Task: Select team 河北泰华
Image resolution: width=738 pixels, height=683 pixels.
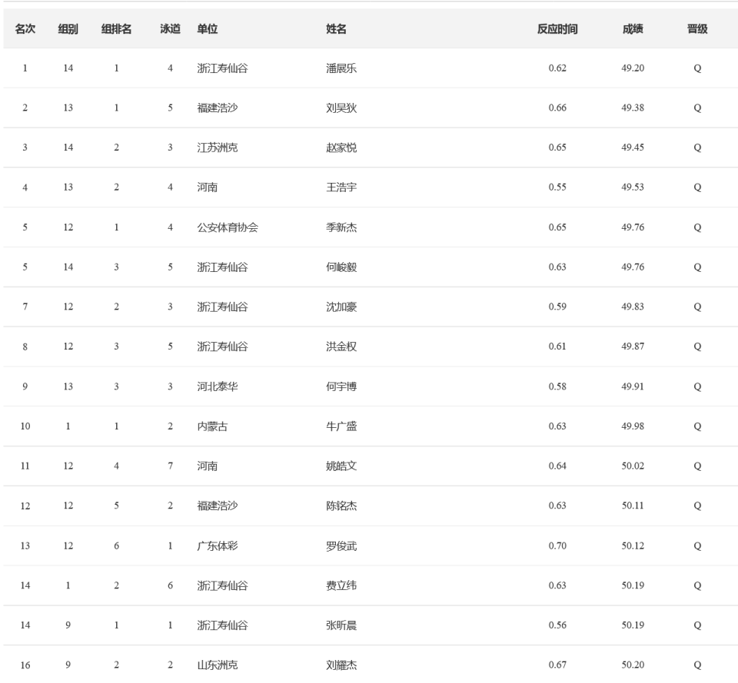Action: pos(218,386)
